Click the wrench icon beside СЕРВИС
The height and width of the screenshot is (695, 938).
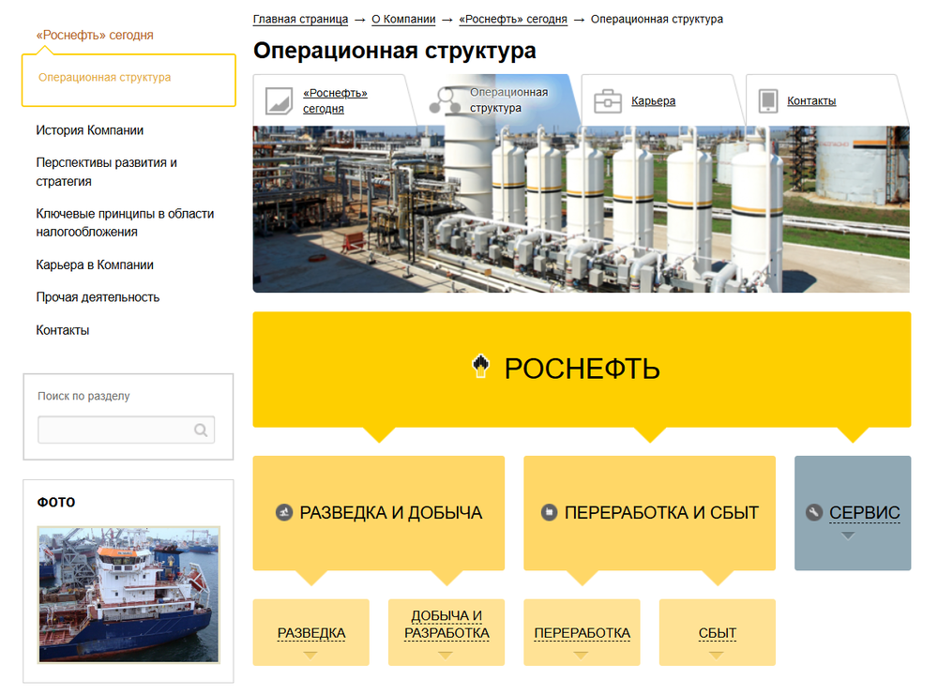[813, 513]
